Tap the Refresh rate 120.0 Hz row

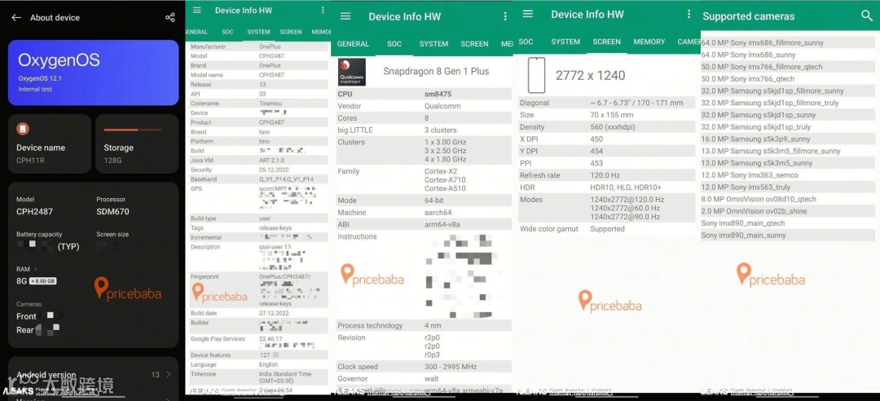tap(608, 175)
